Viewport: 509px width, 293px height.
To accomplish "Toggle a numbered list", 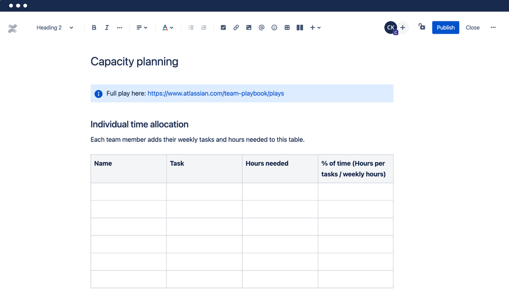I will click(203, 27).
